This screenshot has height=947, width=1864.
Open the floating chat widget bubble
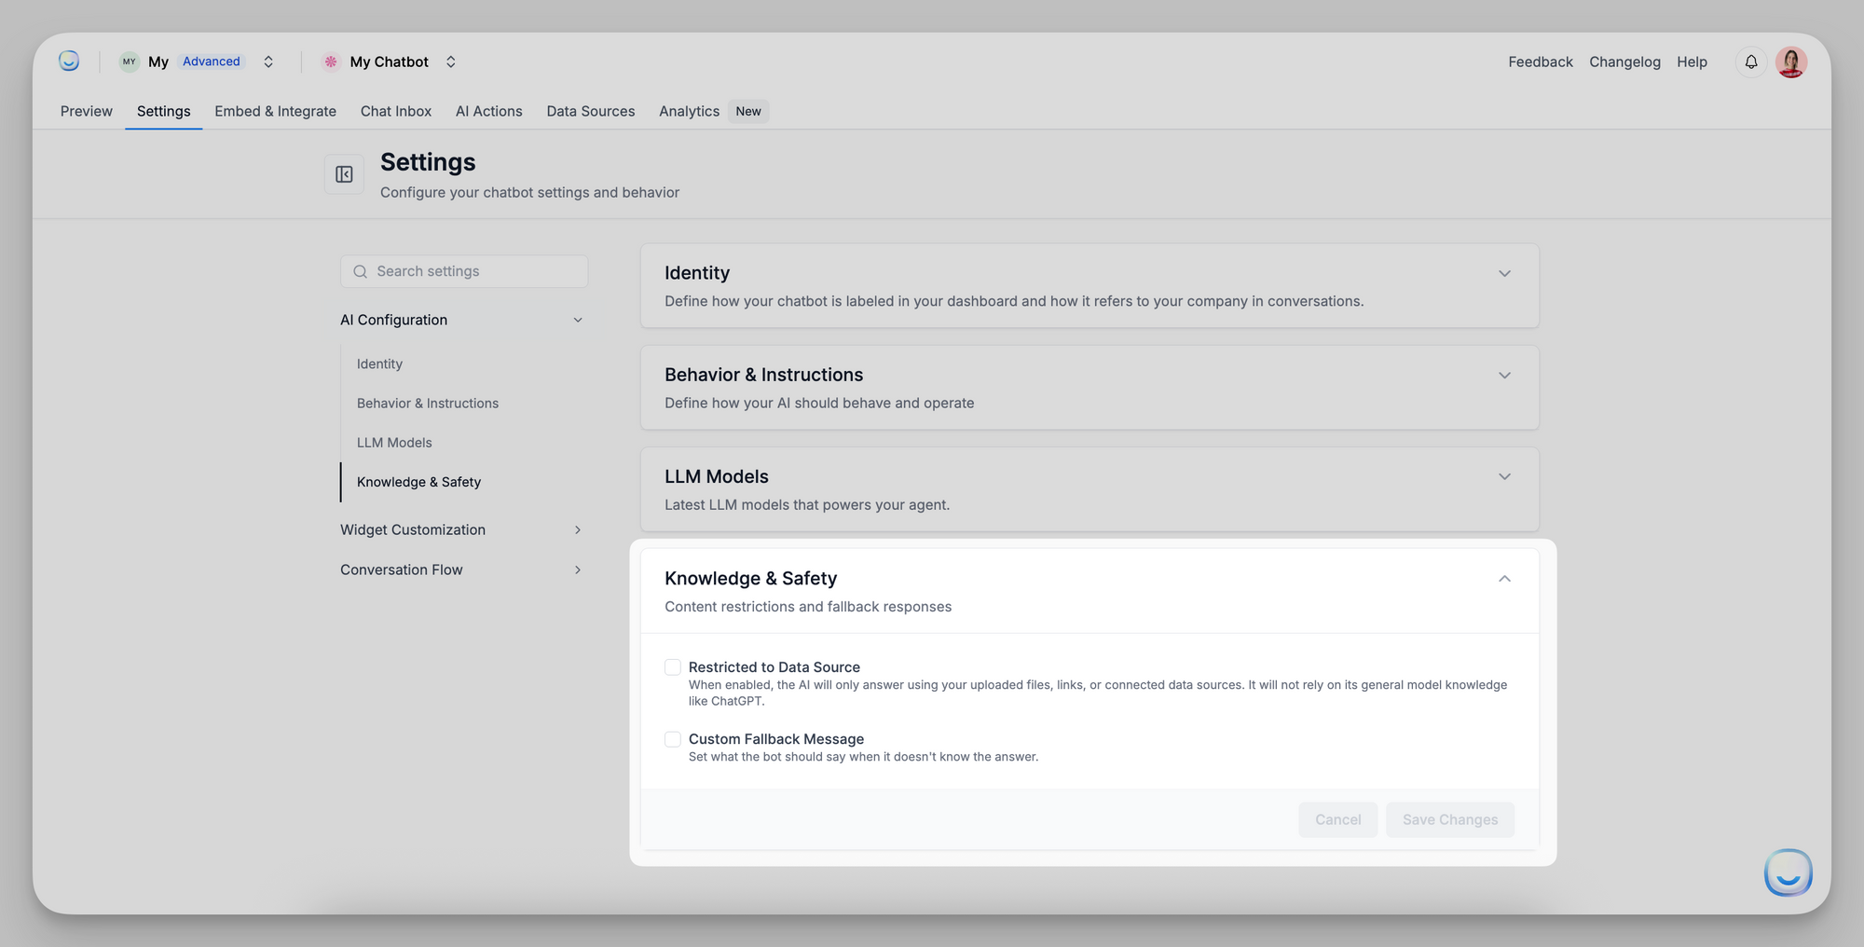[1789, 872]
